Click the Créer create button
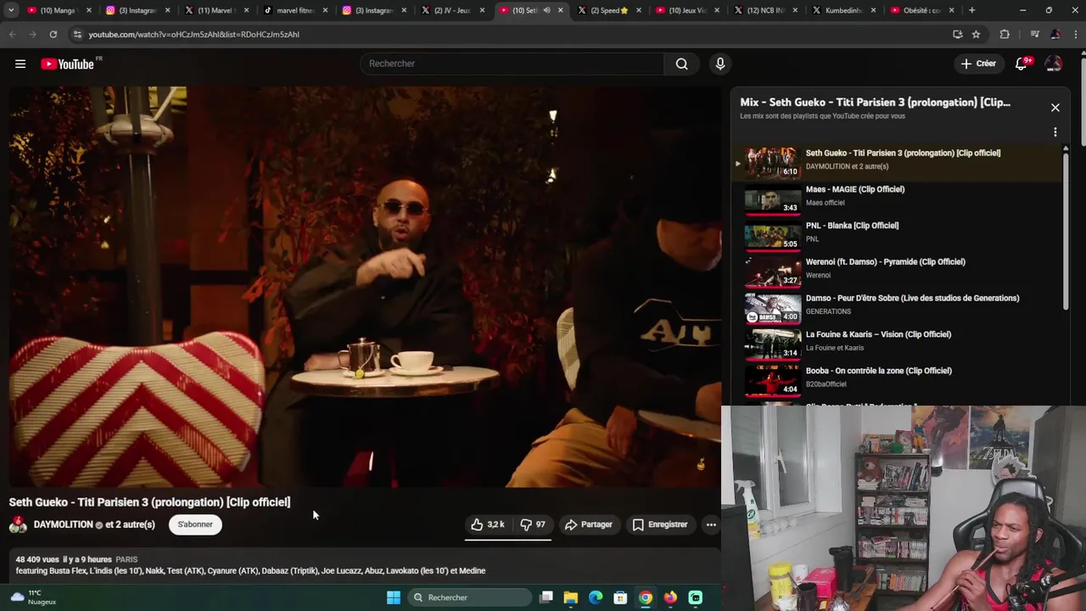The width and height of the screenshot is (1086, 611). pos(978,64)
